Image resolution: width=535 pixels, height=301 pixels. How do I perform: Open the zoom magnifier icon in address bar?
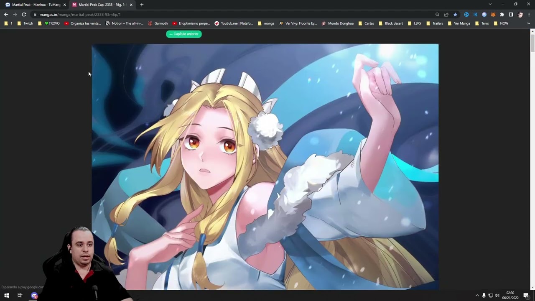click(437, 14)
